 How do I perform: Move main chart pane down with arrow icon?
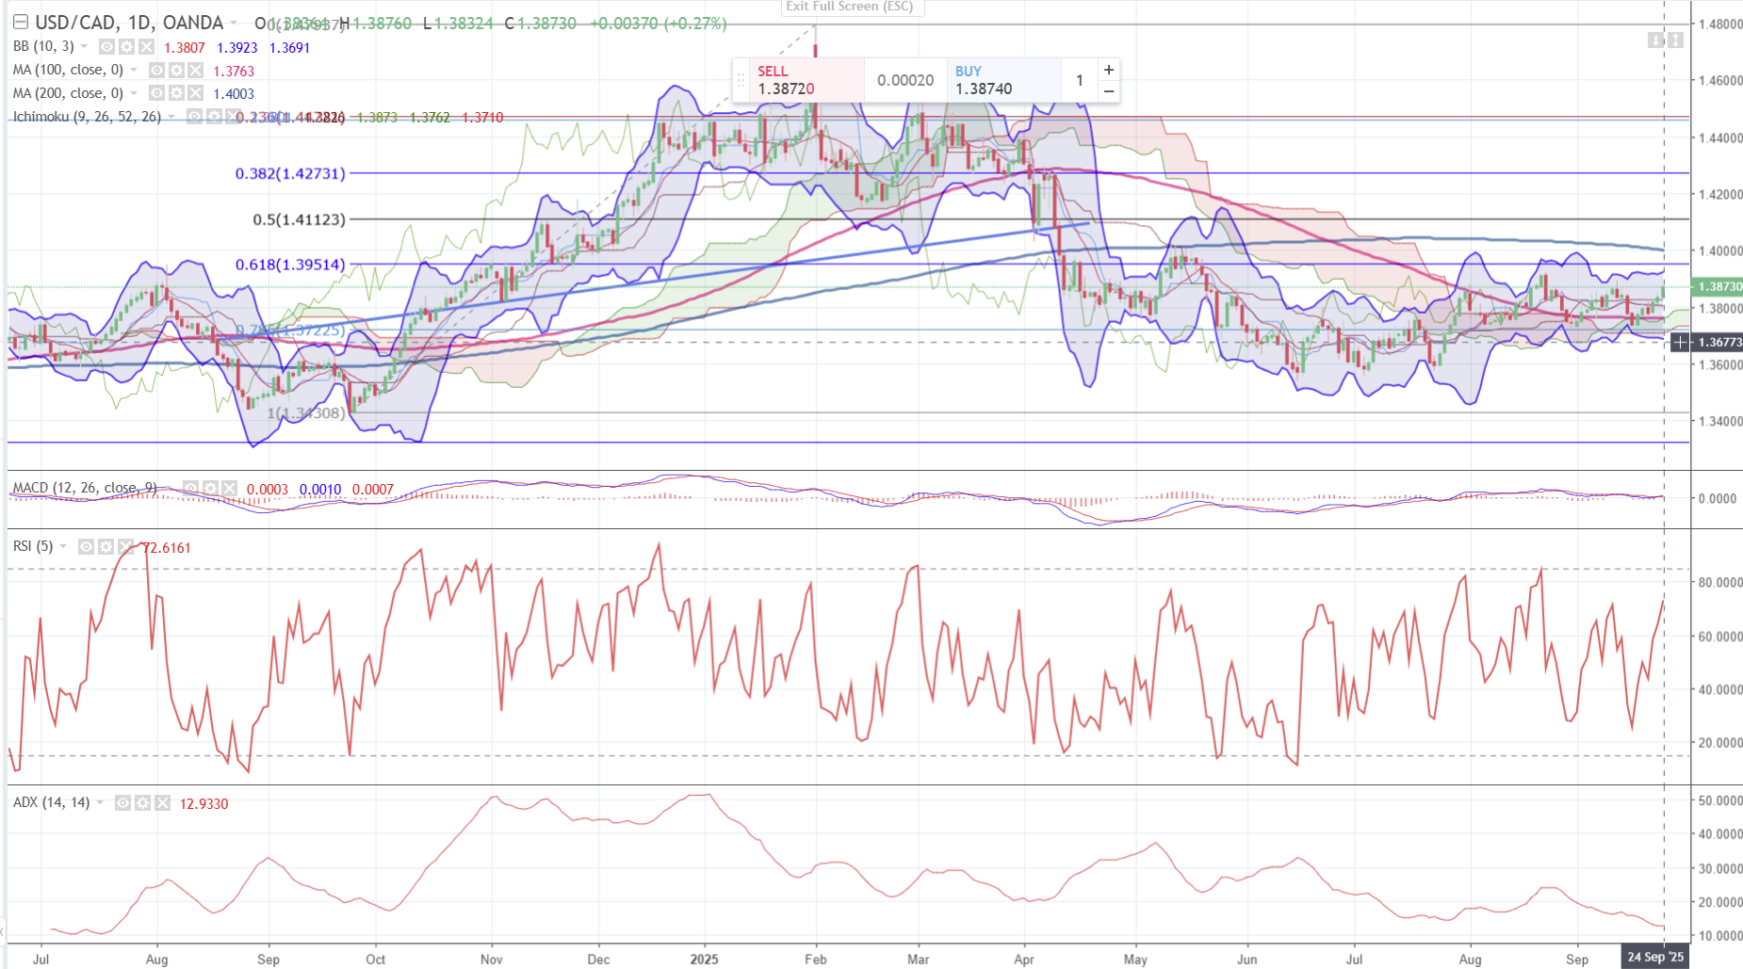pyautogui.click(x=1655, y=40)
